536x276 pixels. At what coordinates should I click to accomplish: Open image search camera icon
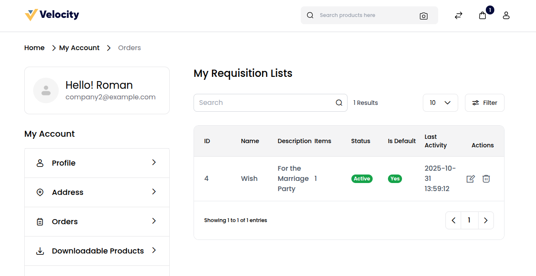tap(423, 16)
